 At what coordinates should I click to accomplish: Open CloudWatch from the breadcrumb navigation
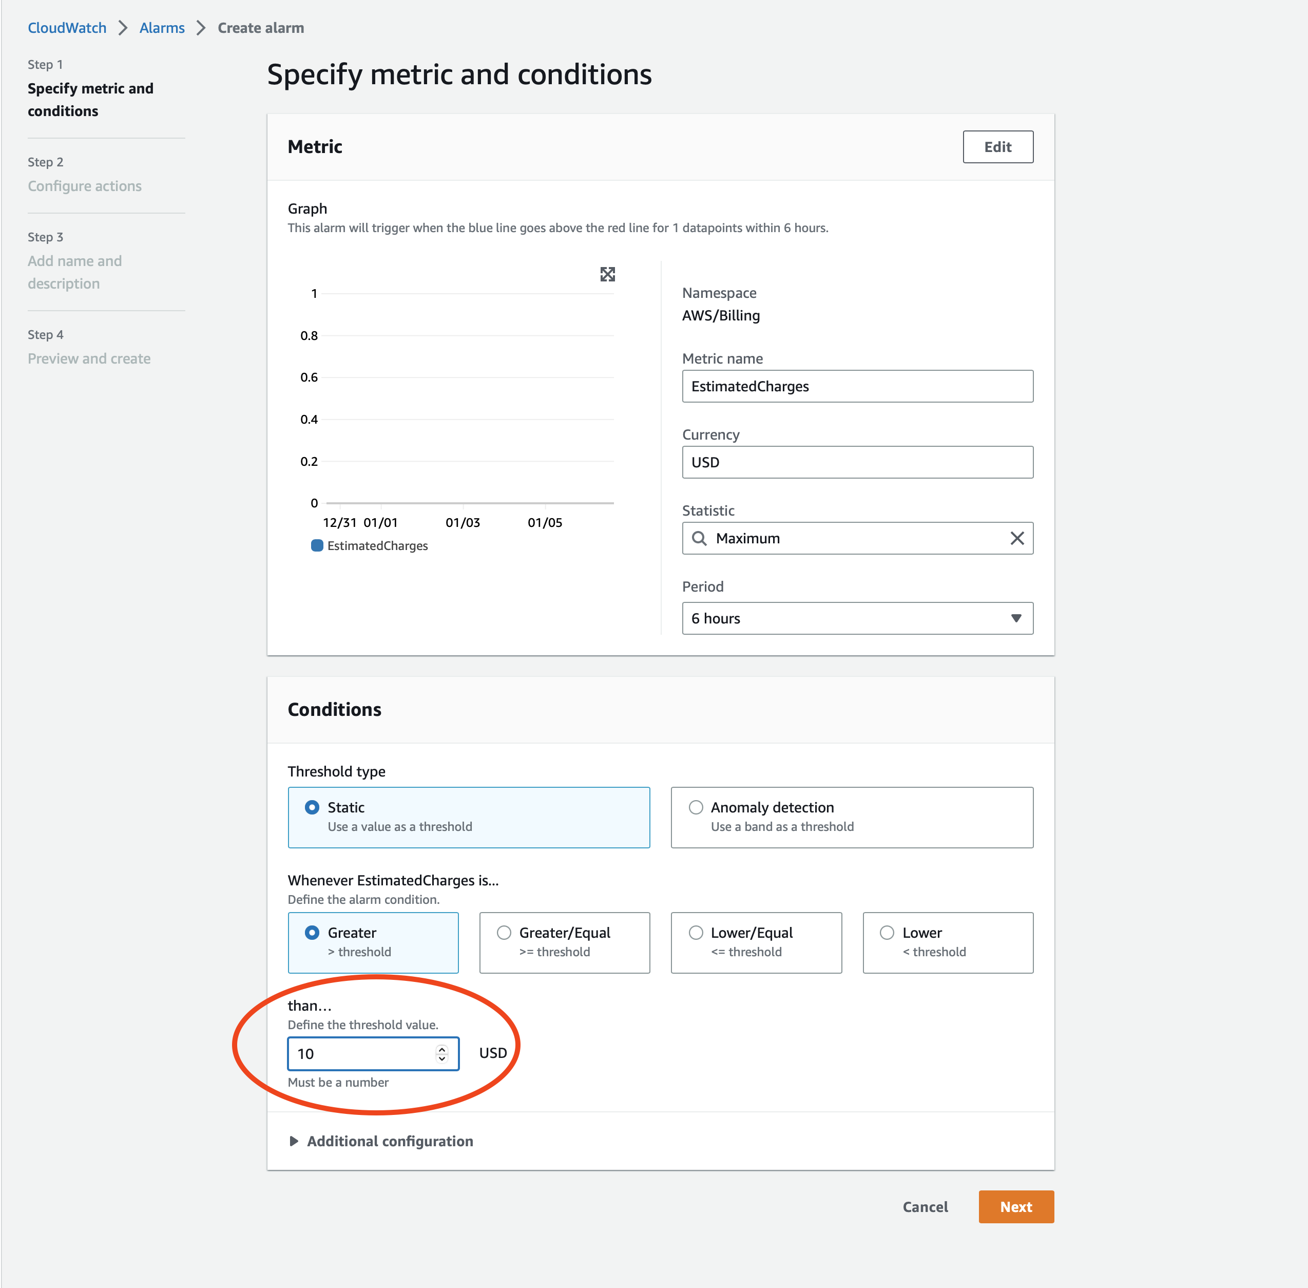[x=66, y=28]
